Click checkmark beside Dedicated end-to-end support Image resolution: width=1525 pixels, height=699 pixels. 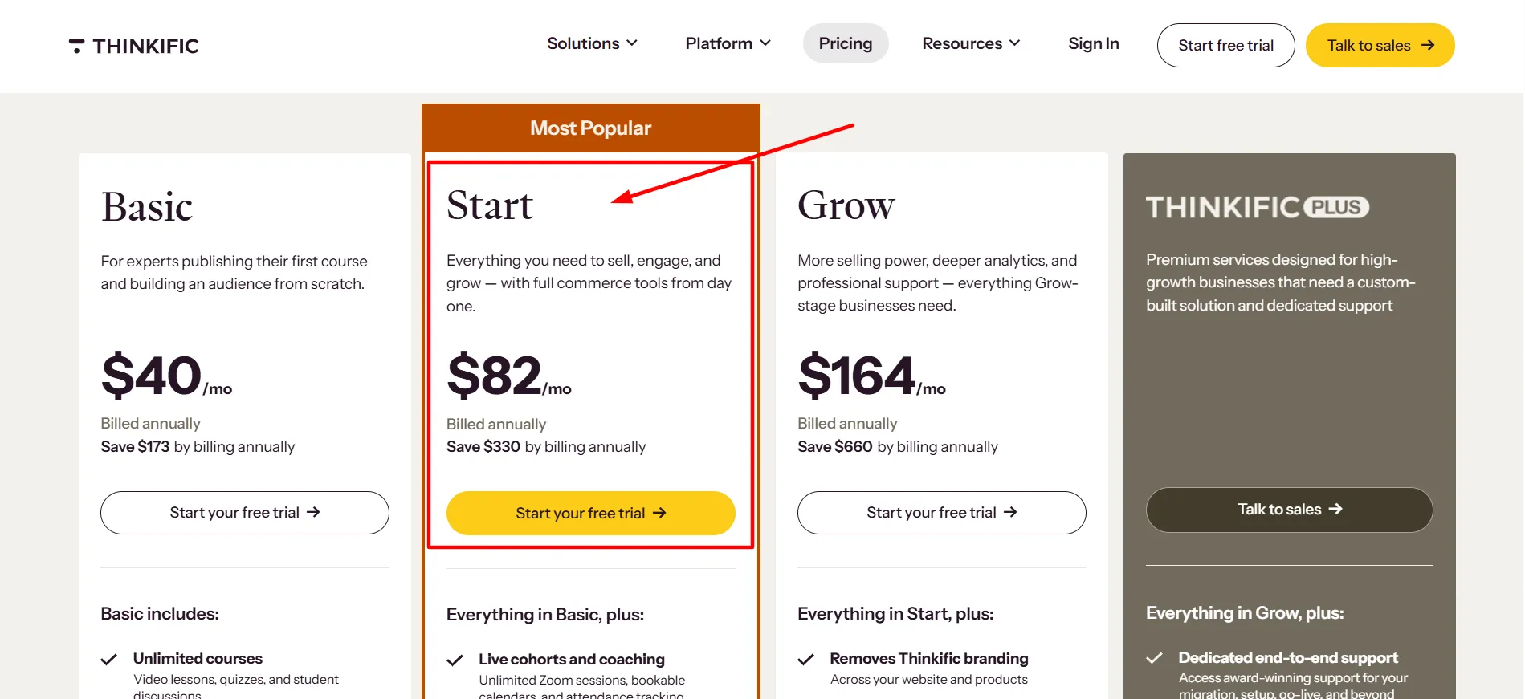point(1155,658)
